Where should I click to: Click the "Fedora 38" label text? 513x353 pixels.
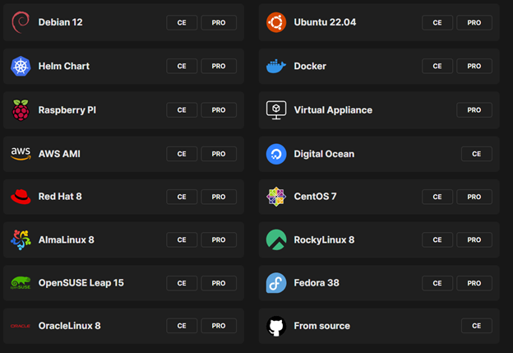[x=317, y=283]
